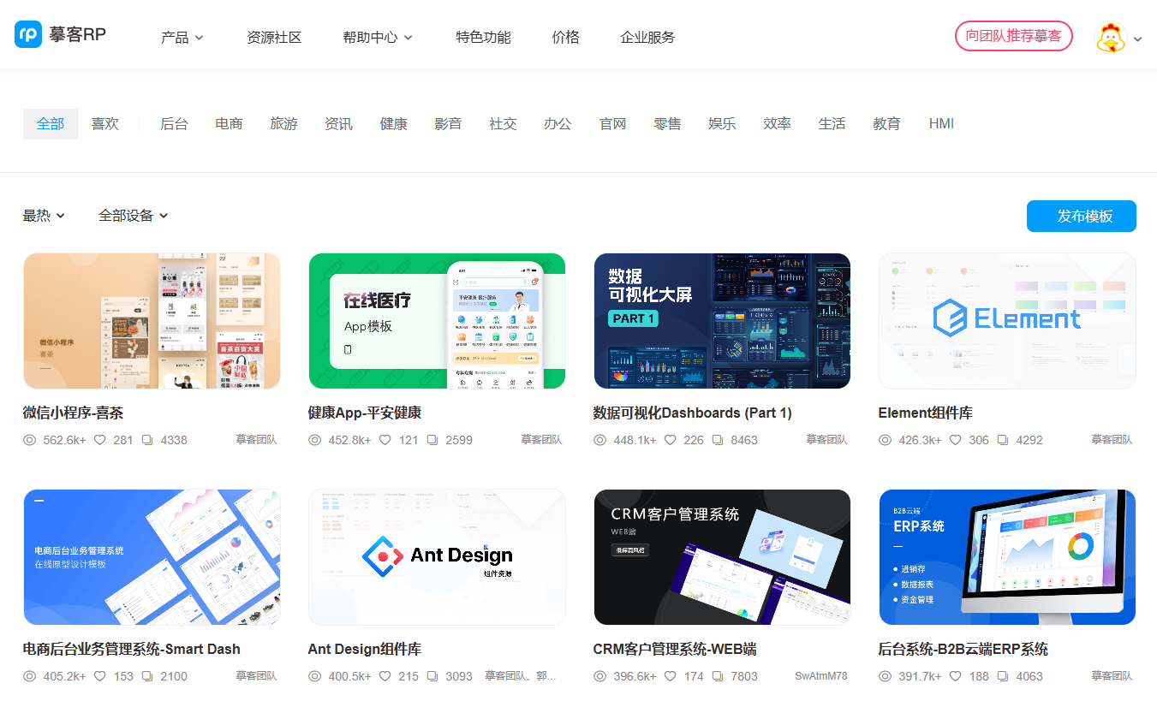Click the copy icon beside 3093

point(432,676)
